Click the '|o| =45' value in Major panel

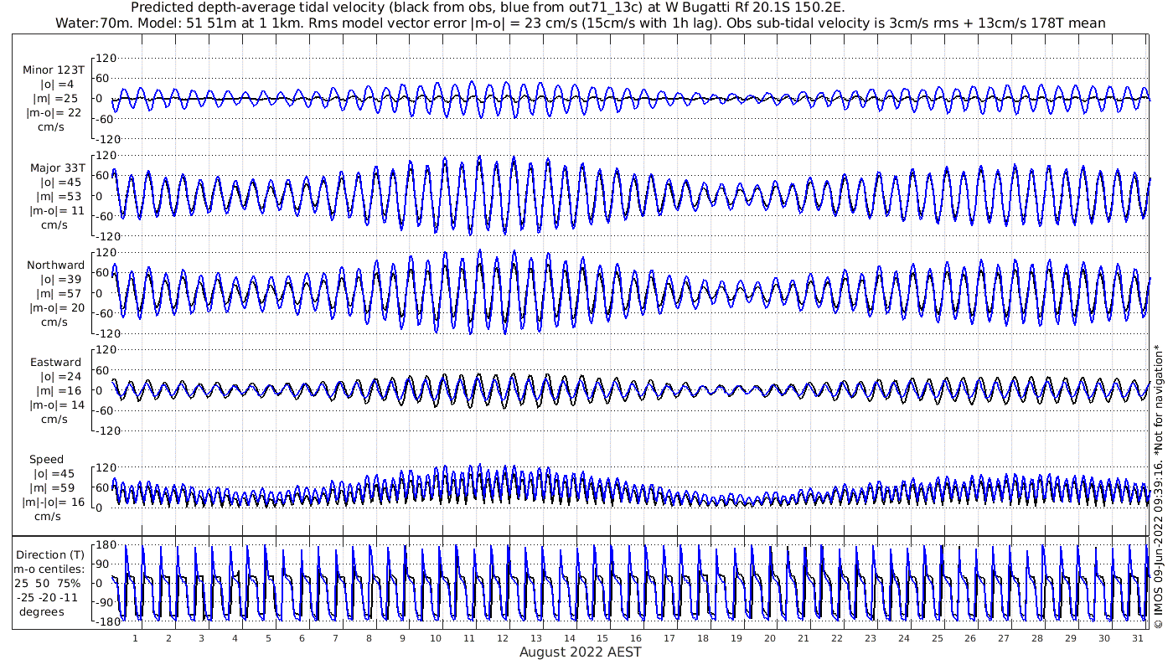coord(62,183)
